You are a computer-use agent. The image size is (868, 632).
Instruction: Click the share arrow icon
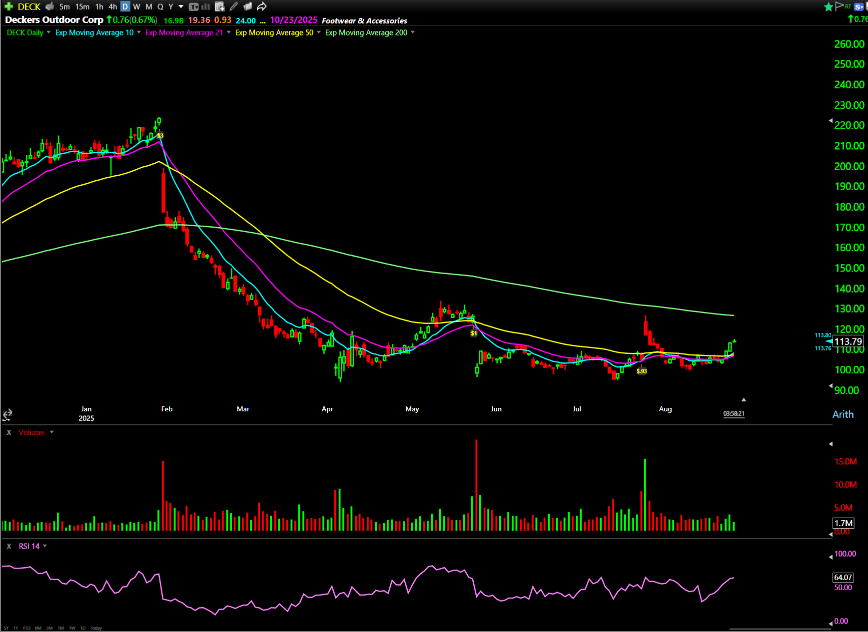click(x=261, y=6)
